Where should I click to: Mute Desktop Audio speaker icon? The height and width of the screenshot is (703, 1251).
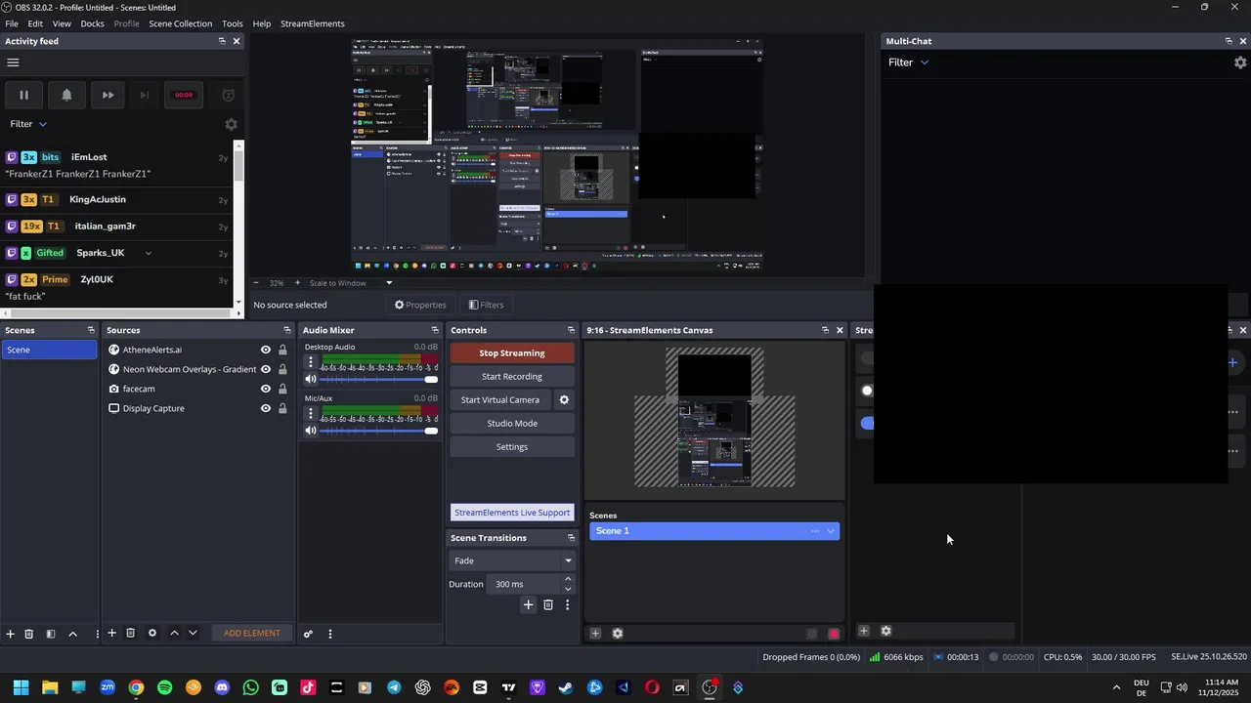tap(311, 379)
